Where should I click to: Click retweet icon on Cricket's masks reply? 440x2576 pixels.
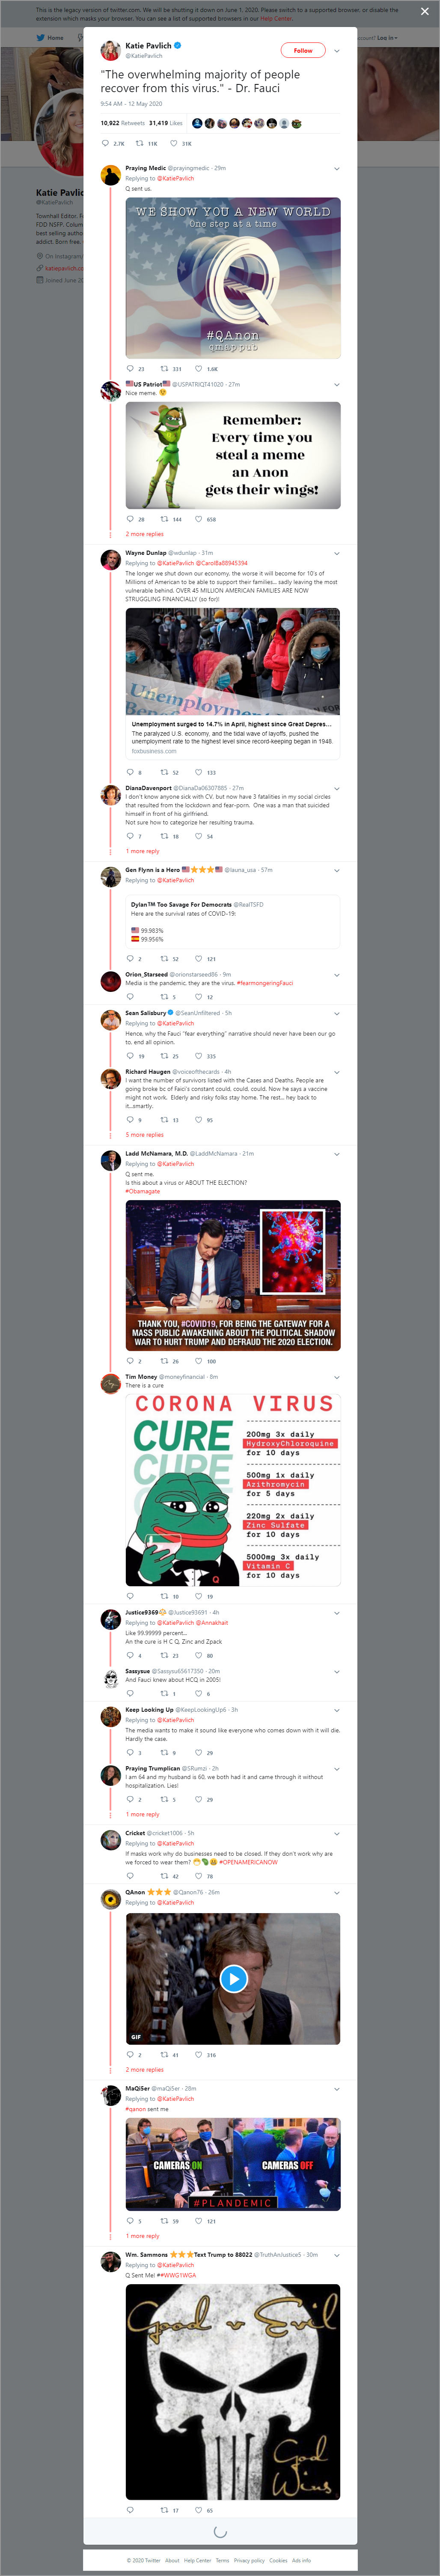coord(164,1876)
